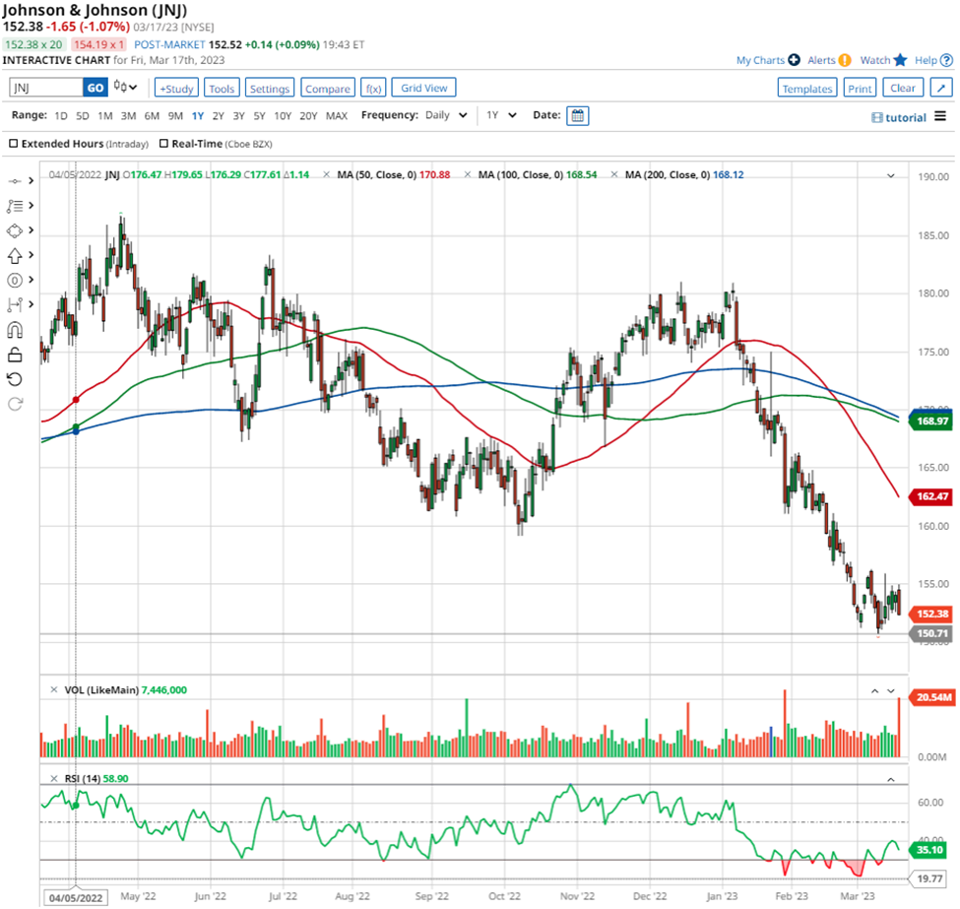Expand chart to full screen

[941, 88]
